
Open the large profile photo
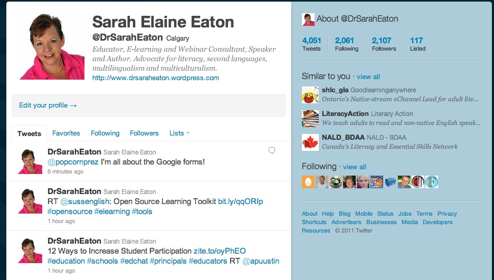tap(49, 46)
